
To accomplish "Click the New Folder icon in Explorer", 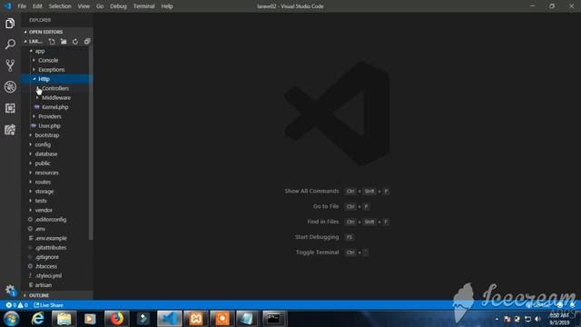I will 64,42.
